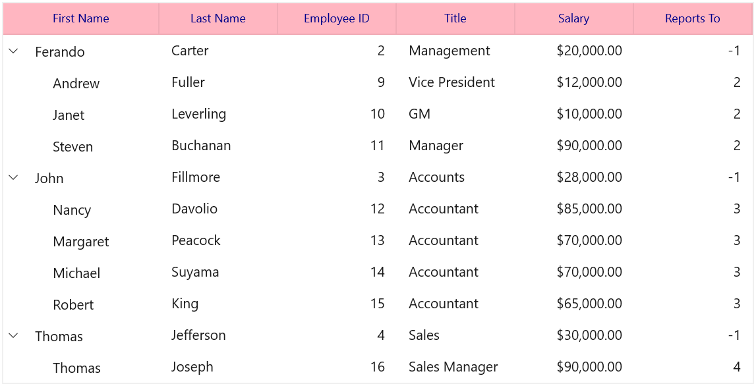Screen dimensions: 756x386
Task: Click the employee ID 16 cell
Action: (x=337, y=367)
